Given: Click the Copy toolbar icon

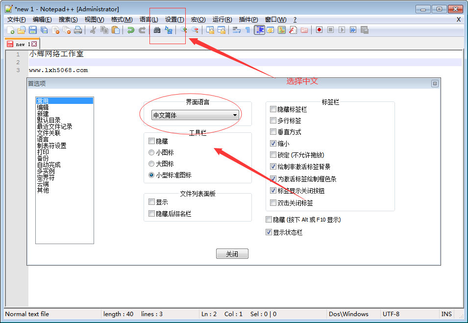Looking at the screenshot, I should (x=104, y=30).
